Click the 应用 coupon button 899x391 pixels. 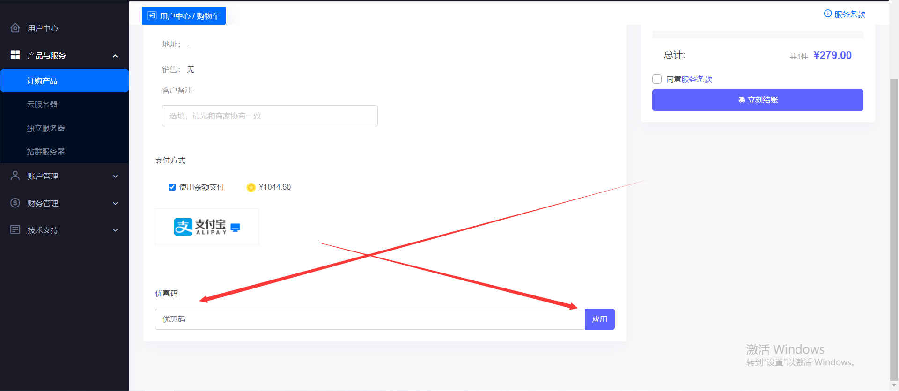click(599, 319)
